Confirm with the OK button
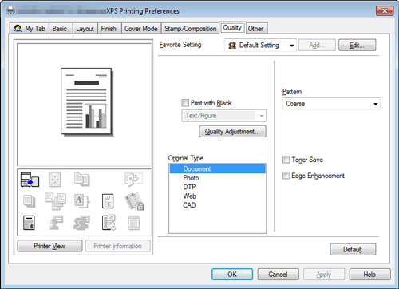The width and height of the screenshot is (399, 289). coord(232,275)
